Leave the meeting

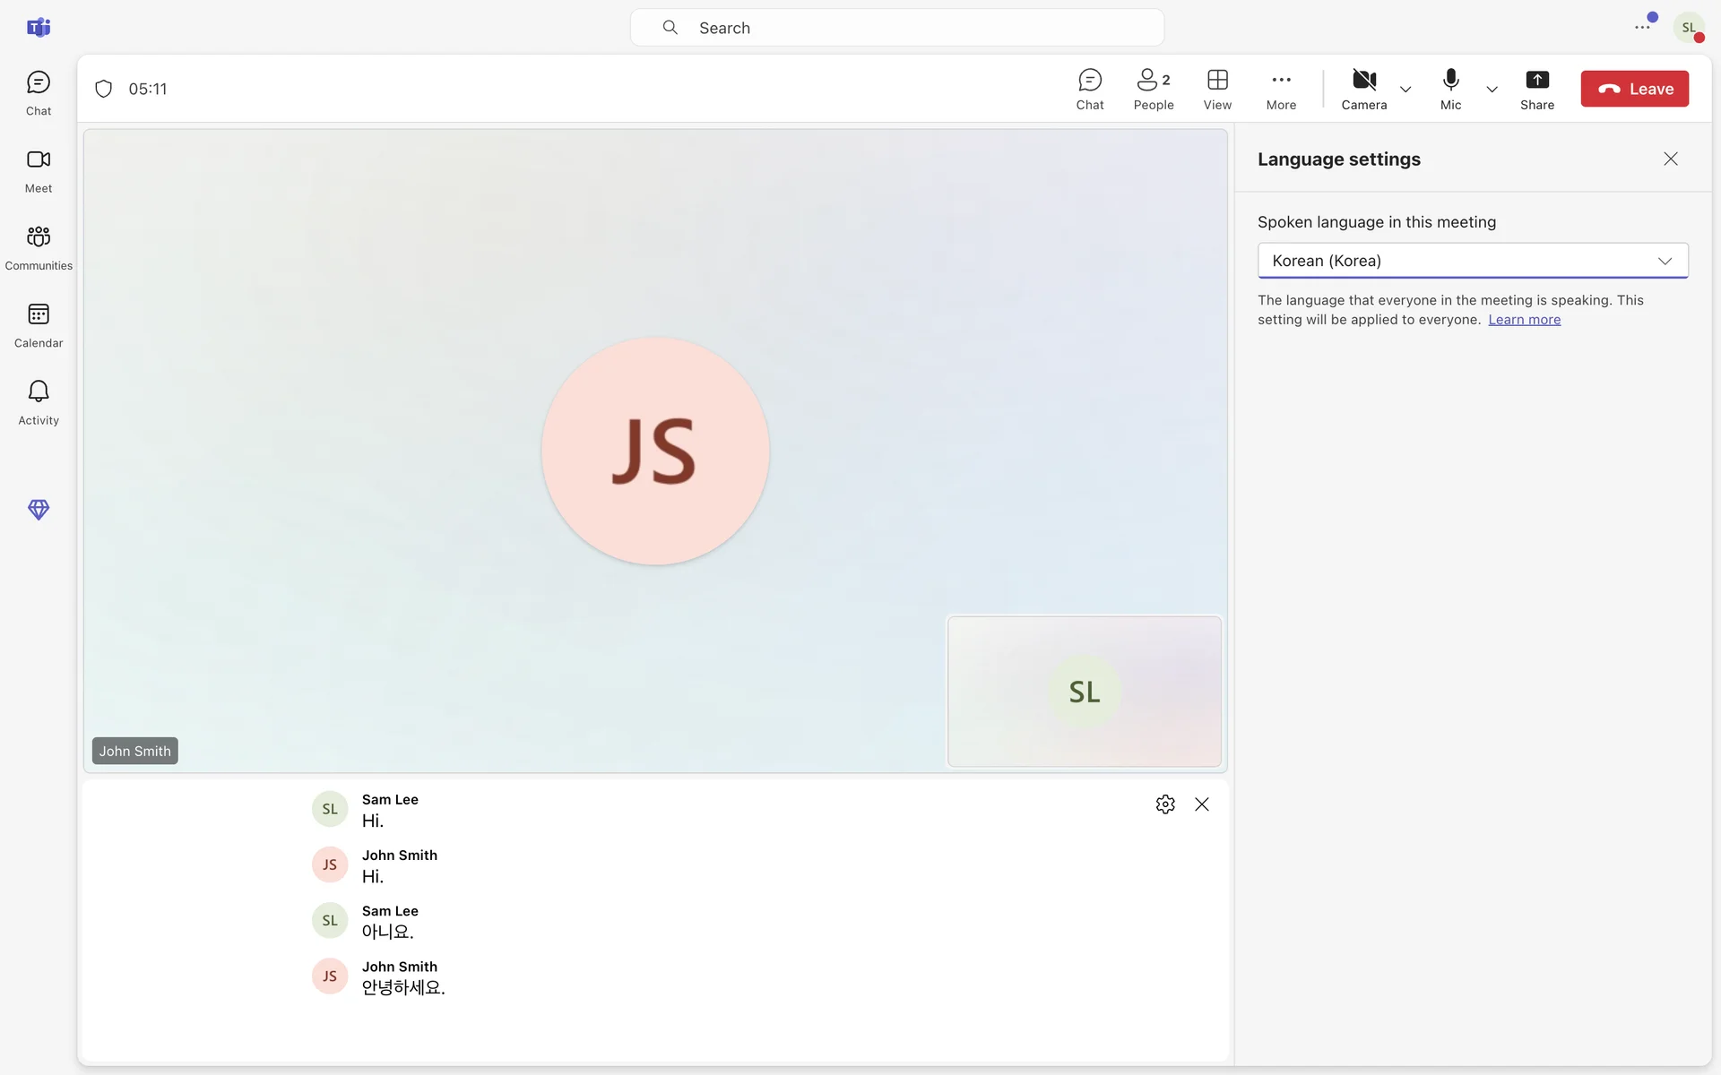tap(1633, 89)
